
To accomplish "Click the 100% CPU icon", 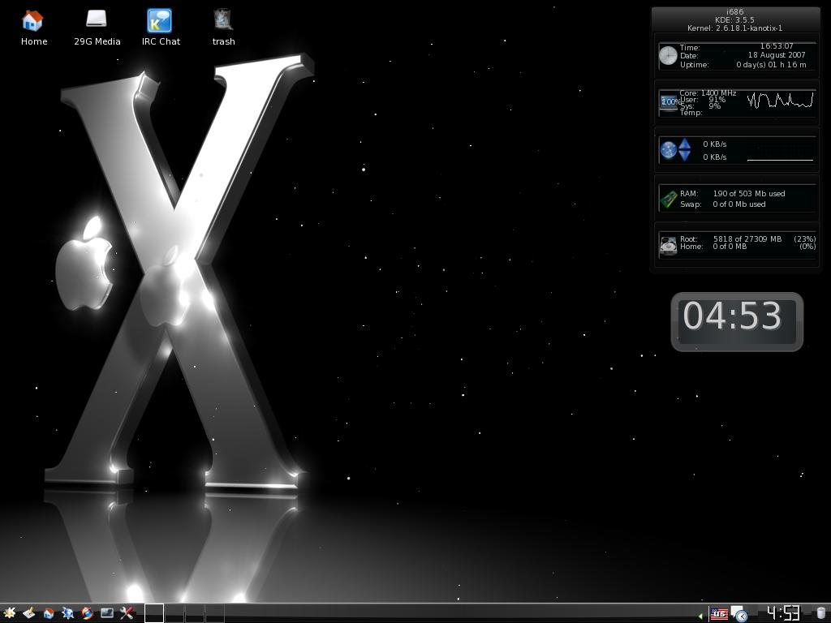I will click(669, 102).
